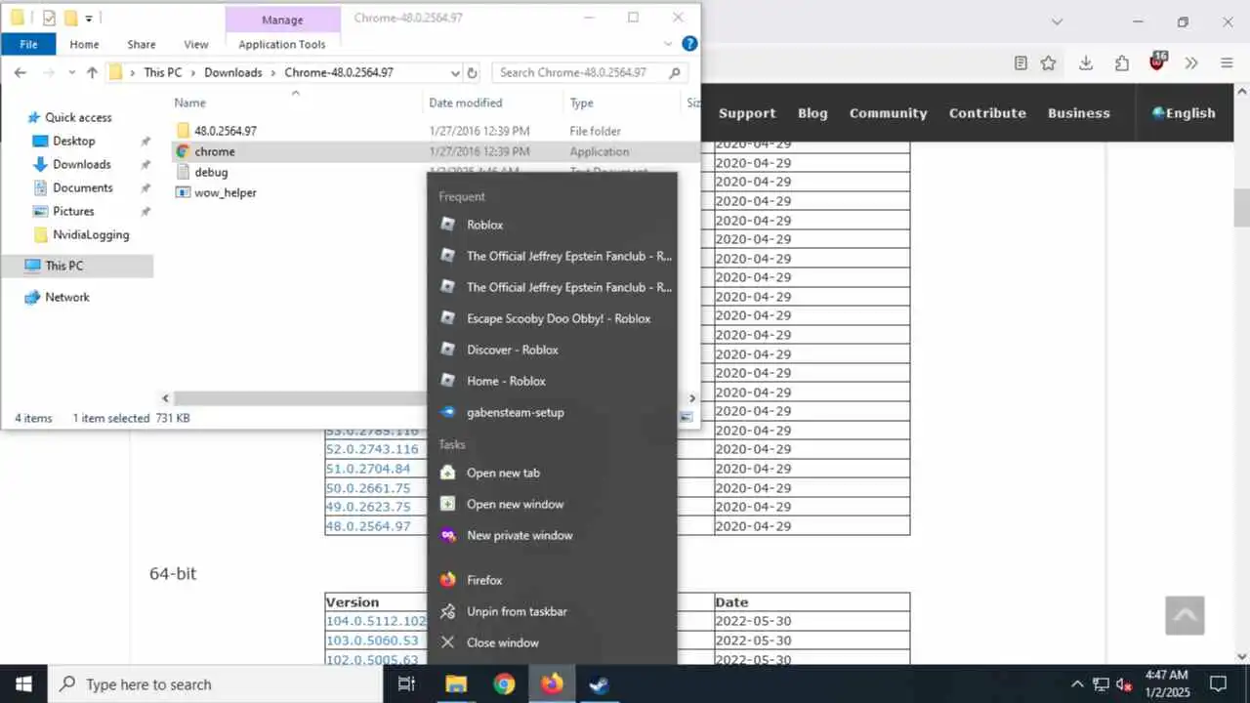The width and height of the screenshot is (1250, 703).
Task: Open version link 104.0.5112.102
Action: coord(376,621)
